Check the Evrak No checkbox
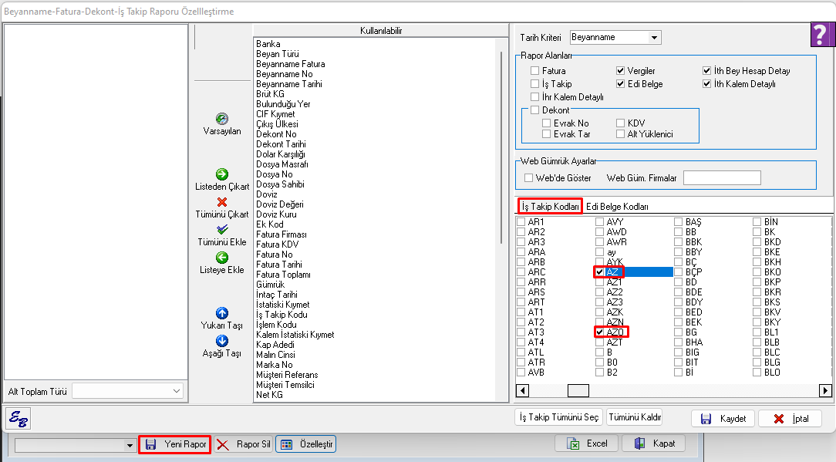Viewport: 836px width, 462px height. pos(546,123)
